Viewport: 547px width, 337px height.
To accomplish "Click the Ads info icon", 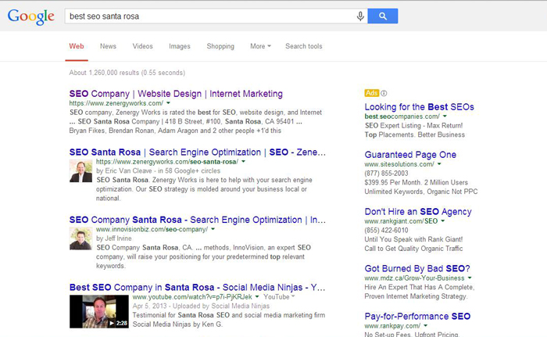I will [x=384, y=93].
